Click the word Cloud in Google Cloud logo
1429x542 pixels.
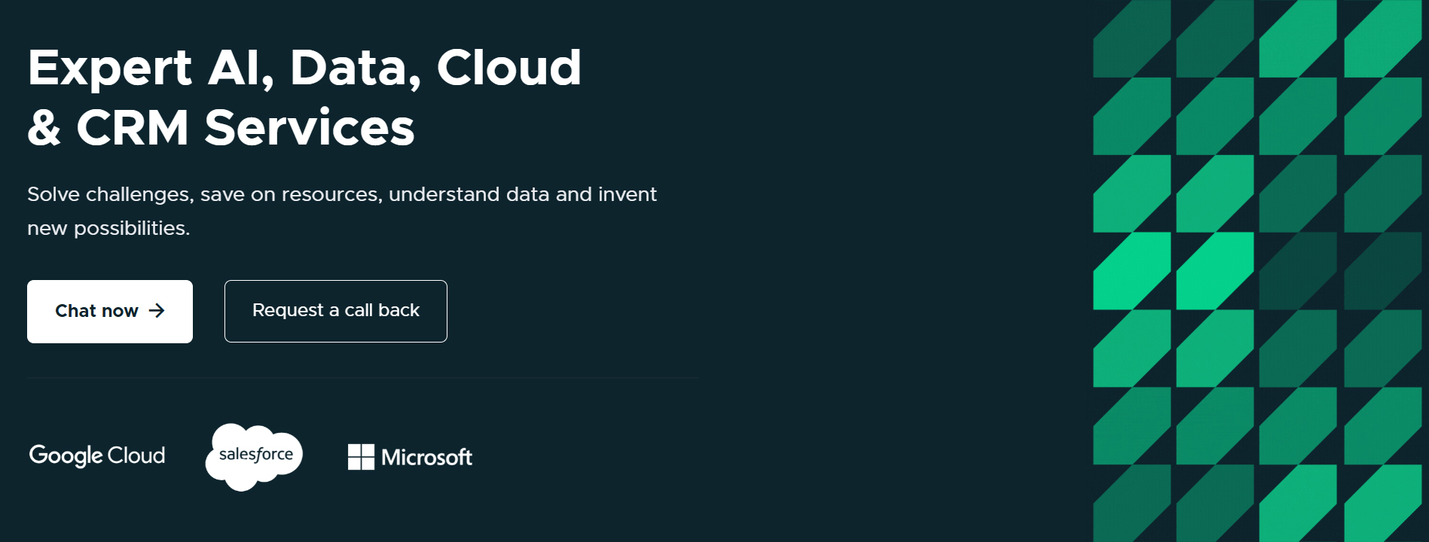[136, 455]
